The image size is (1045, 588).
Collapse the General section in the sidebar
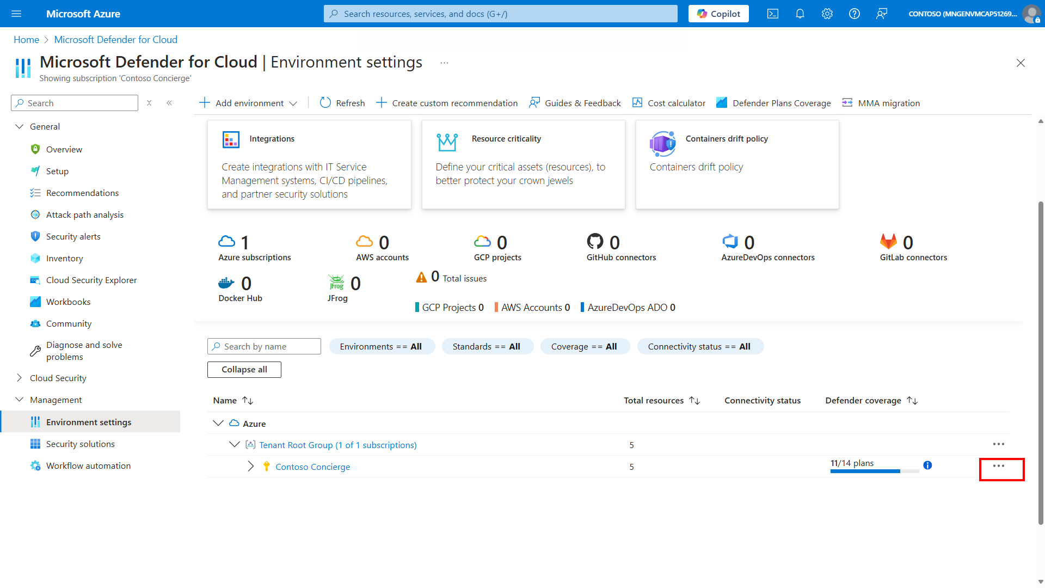click(x=20, y=126)
